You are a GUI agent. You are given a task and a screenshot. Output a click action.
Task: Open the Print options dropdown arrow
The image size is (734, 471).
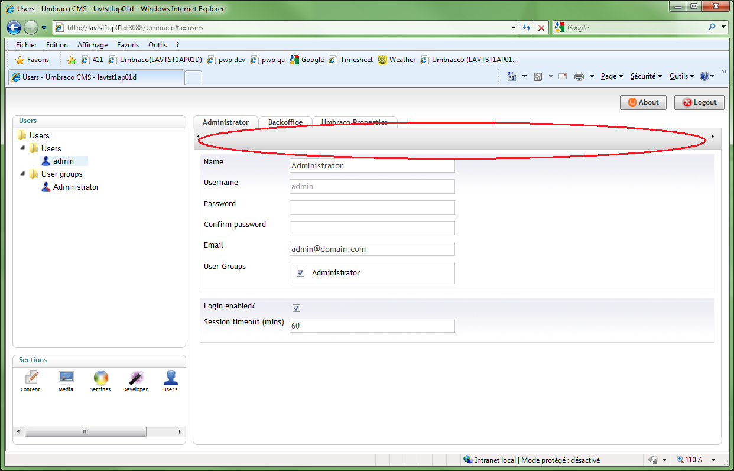coord(592,76)
